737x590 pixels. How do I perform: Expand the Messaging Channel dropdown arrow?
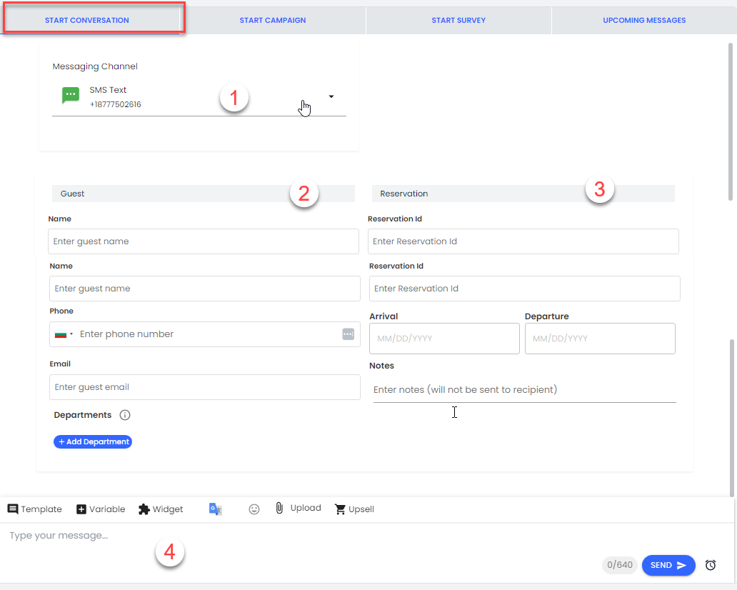[x=331, y=96]
